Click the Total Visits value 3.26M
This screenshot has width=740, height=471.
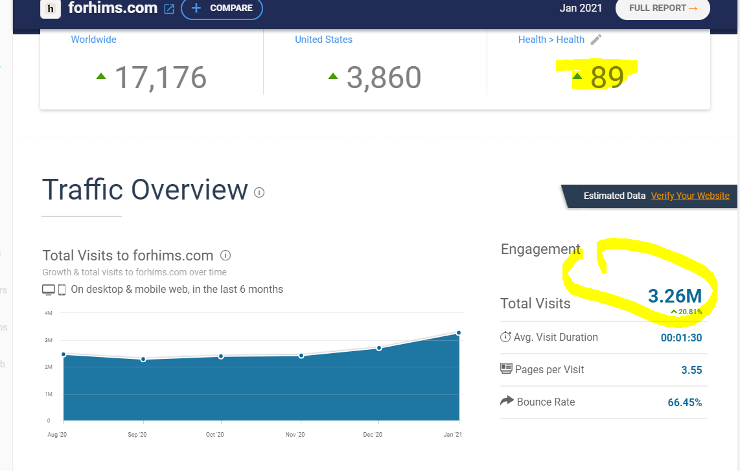pos(675,296)
